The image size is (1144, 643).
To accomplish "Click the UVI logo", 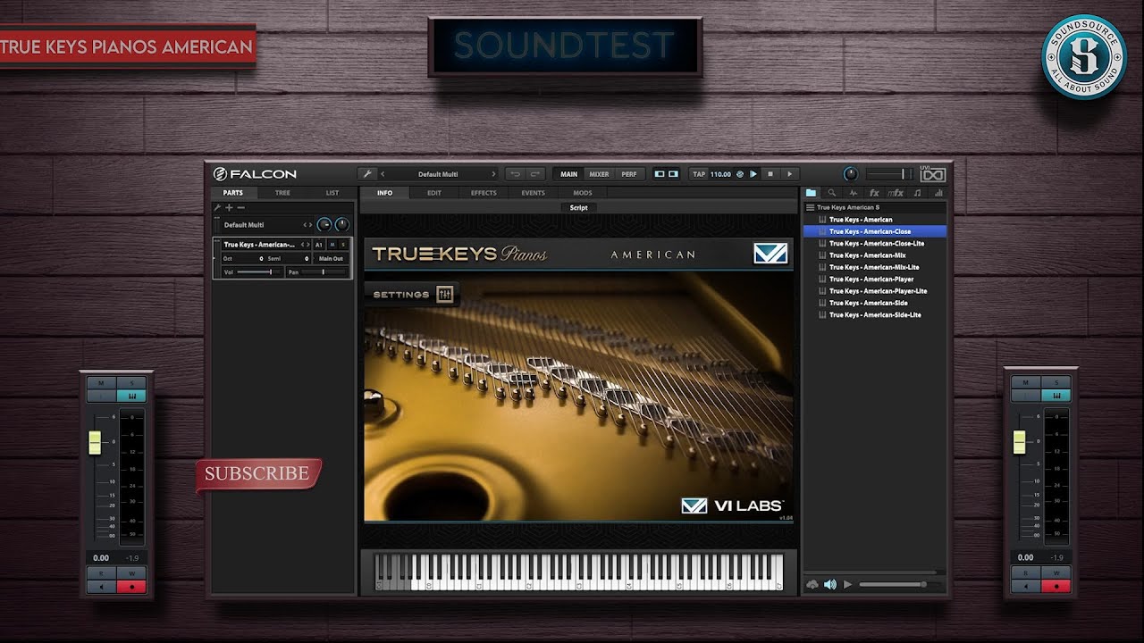I will pos(932,174).
